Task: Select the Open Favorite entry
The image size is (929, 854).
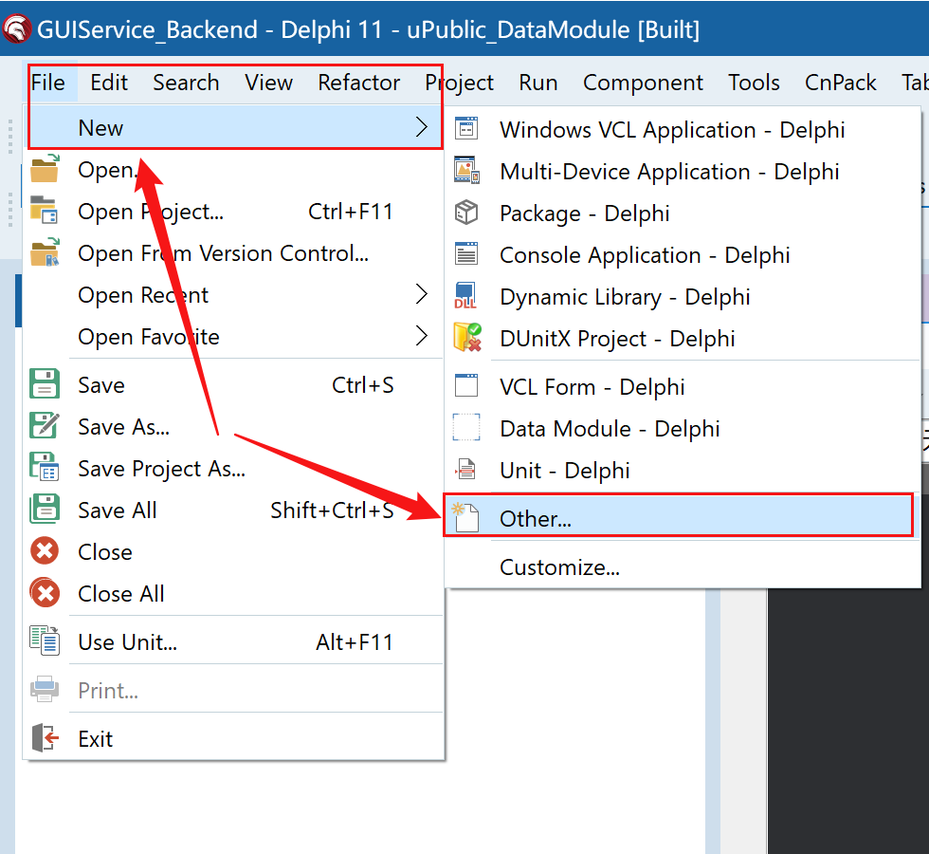Action: click(235, 336)
